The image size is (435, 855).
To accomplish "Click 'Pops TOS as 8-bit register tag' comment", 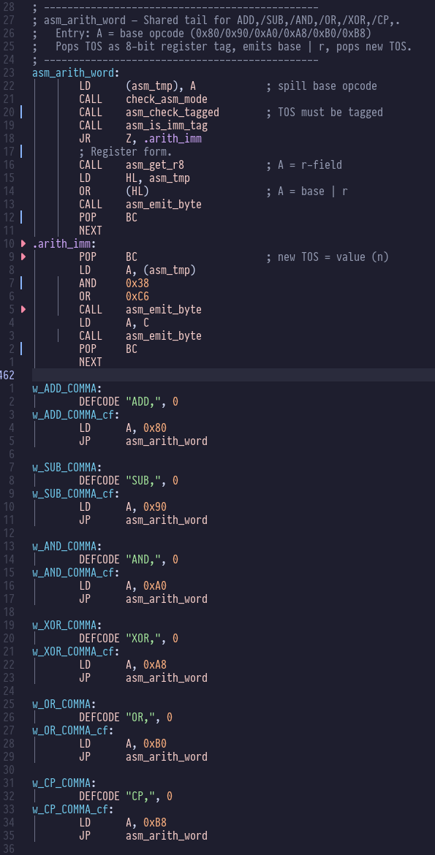I will click(222, 47).
